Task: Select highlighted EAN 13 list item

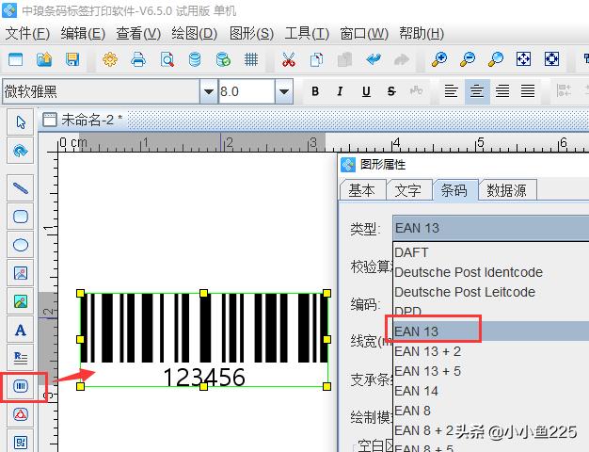Action: point(490,331)
